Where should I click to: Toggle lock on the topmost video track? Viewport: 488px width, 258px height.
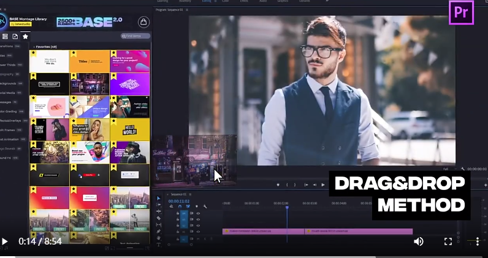(x=178, y=213)
